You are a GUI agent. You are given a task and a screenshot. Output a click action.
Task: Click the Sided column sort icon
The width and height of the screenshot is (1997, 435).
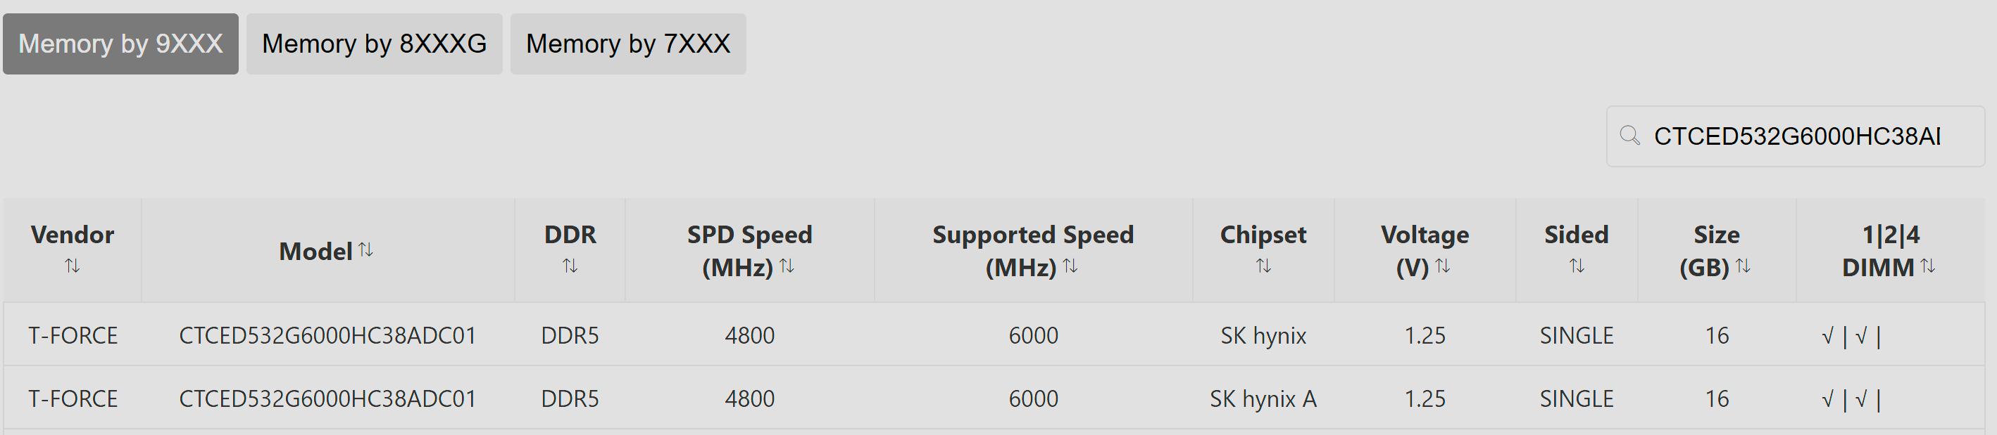click(x=1576, y=266)
